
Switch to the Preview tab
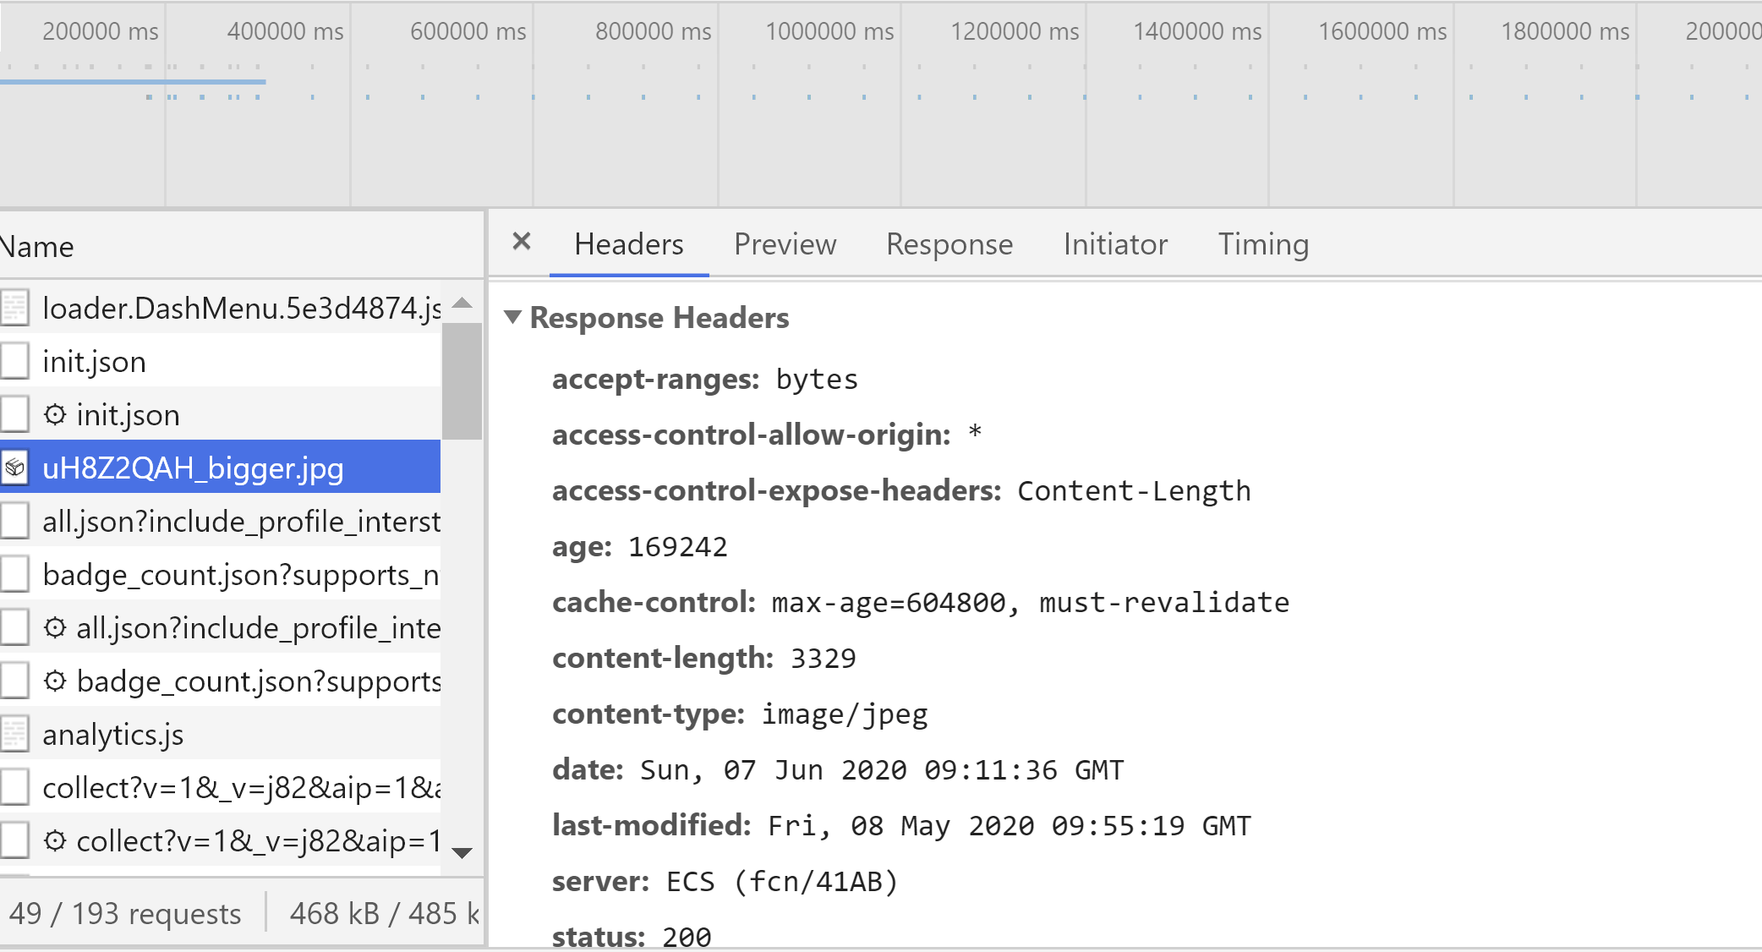785,244
